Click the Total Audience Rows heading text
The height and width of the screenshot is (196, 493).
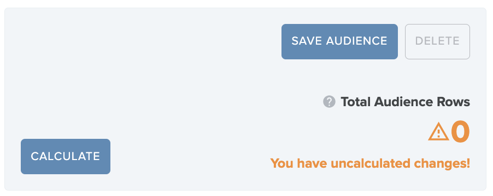[x=406, y=102]
